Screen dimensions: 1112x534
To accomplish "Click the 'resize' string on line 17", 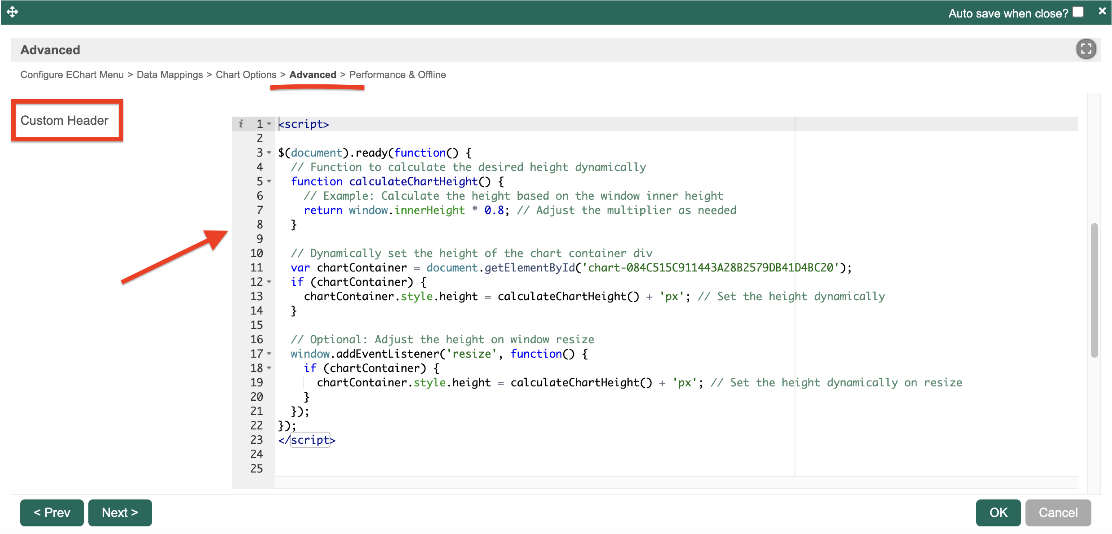I will 471,354.
